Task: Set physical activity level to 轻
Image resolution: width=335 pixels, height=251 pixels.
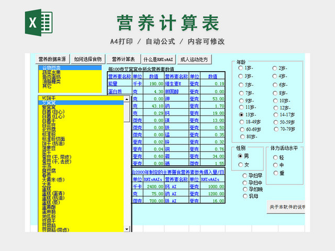Action: (275, 157)
